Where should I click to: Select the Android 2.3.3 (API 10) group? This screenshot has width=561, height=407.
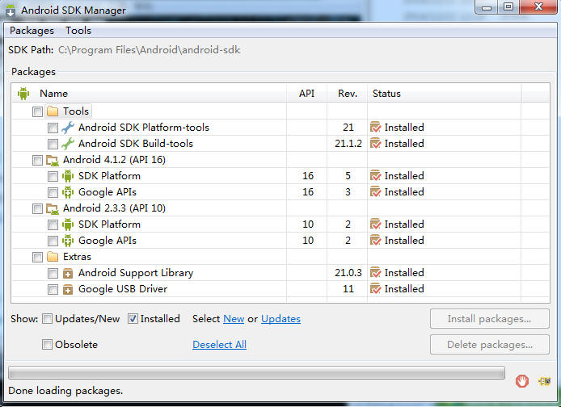(114, 208)
